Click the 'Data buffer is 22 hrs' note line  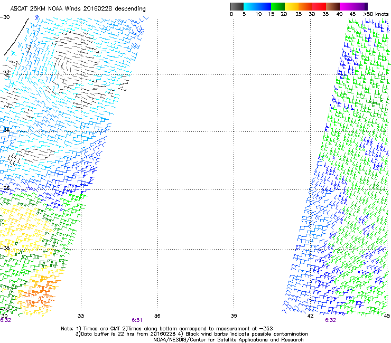[x=191, y=334]
